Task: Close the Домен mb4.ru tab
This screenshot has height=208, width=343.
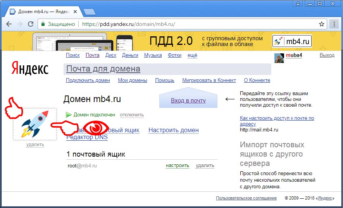Action: [x=75, y=12]
